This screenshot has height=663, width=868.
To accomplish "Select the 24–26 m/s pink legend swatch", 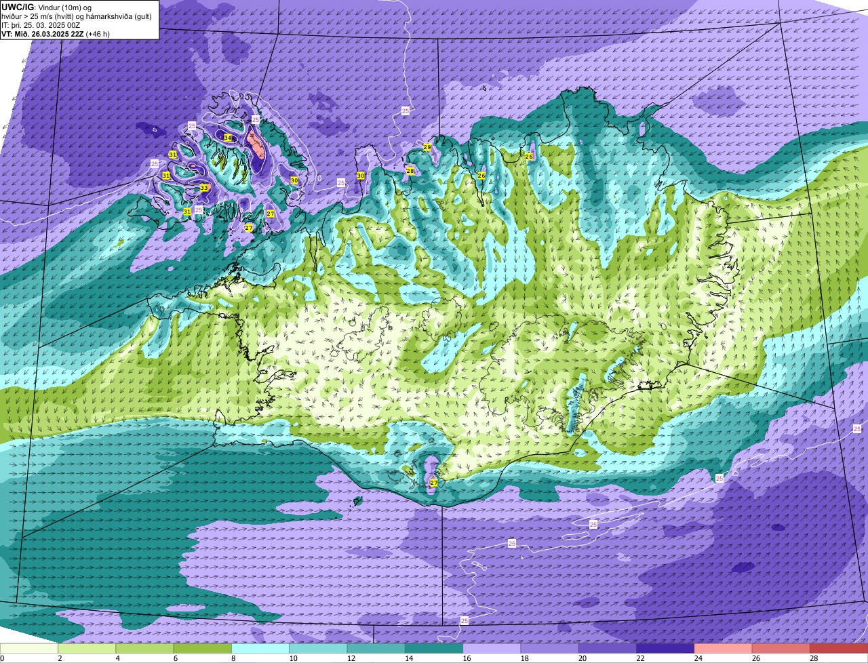I will point(724,649).
